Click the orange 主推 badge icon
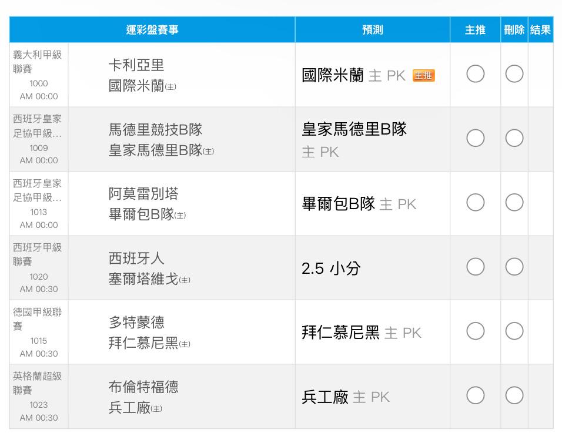The height and width of the screenshot is (443, 562). click(x=423, y=76)
